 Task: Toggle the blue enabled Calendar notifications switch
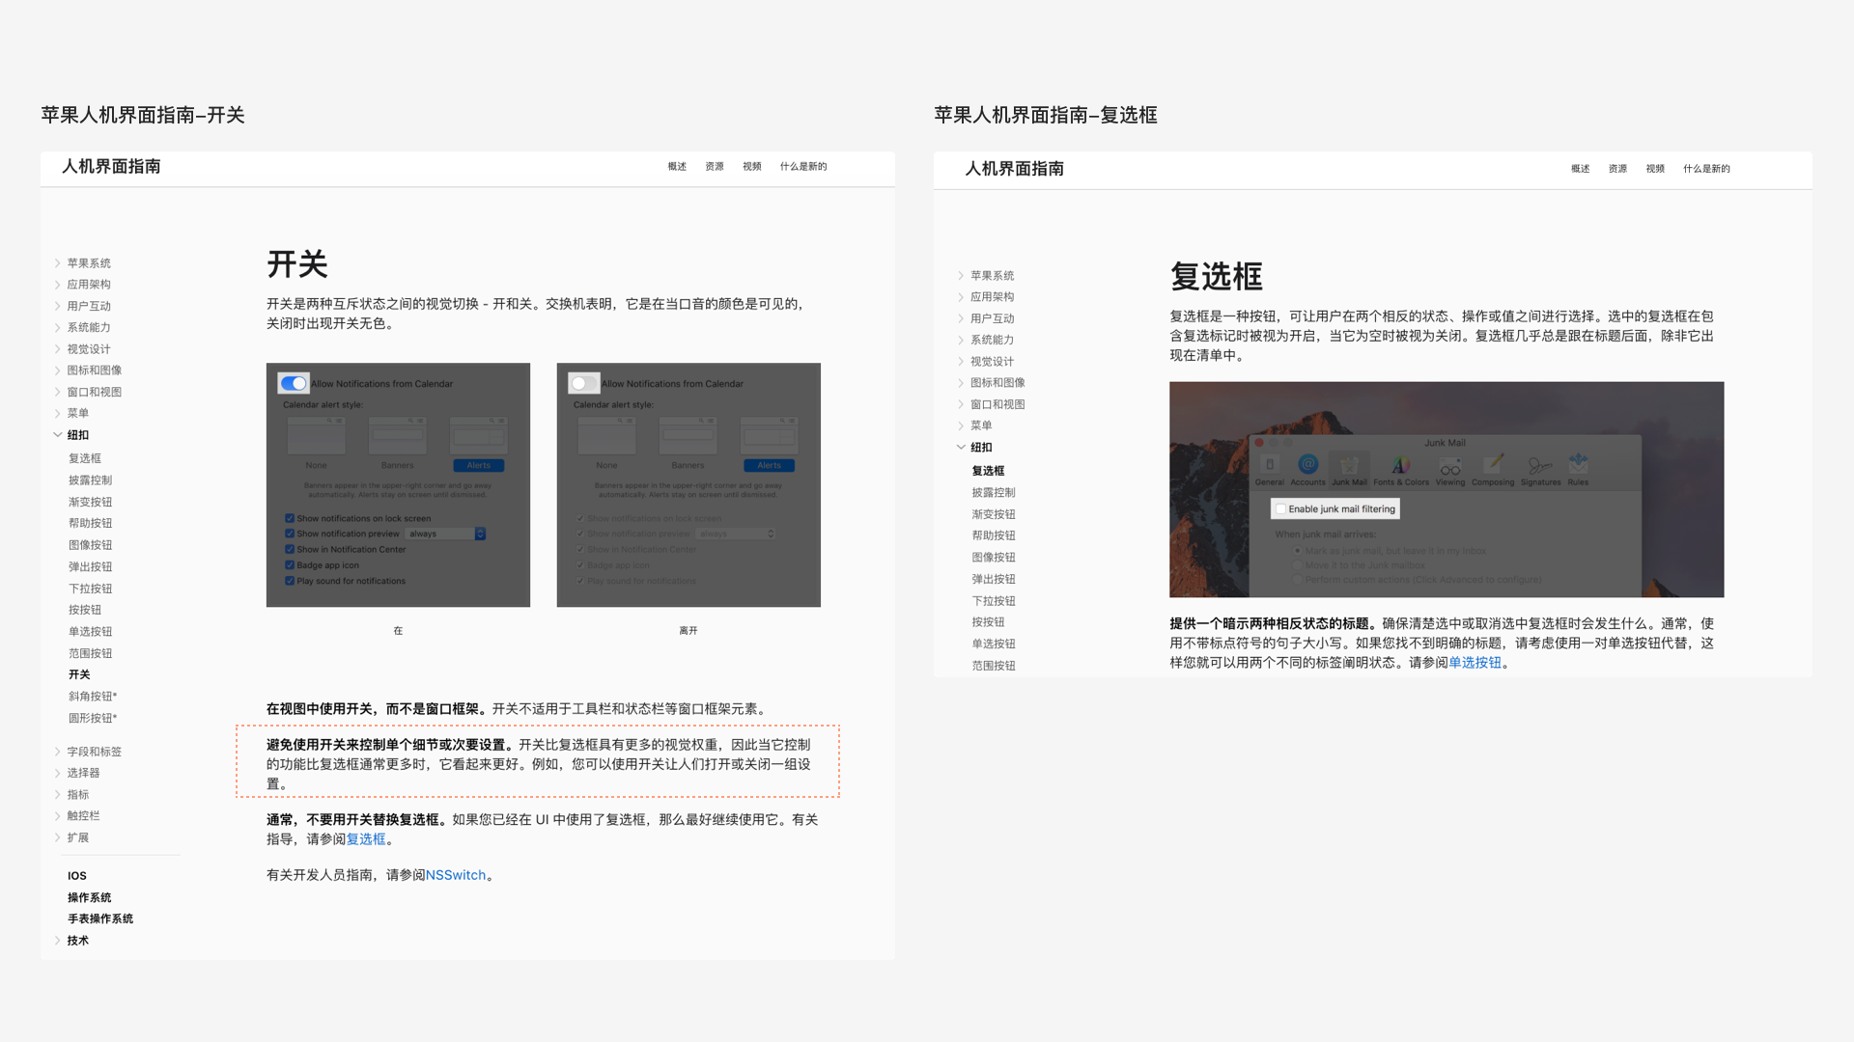(294, 383)
